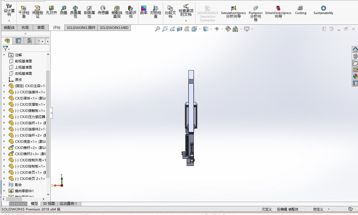Click the status bar tag icon
Screen dimensions: 358x215
351,209
